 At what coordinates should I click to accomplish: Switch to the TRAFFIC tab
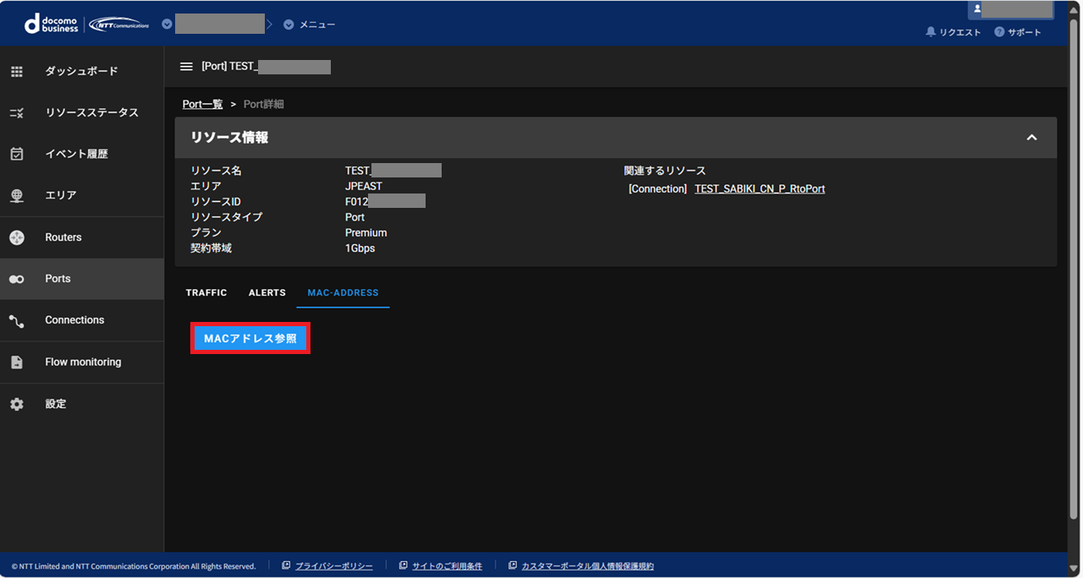206,292
